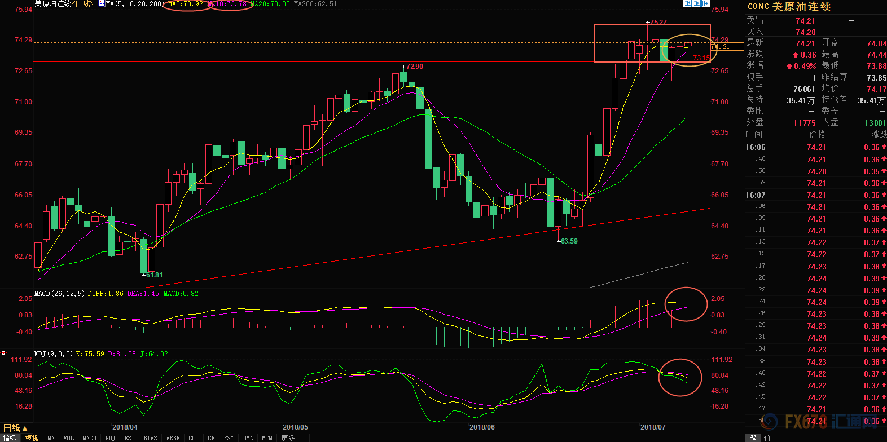Viewport: 887px width, 442px height.
Task: Click the 2018/07 date label on time axis
Action: tap(653, 427)
